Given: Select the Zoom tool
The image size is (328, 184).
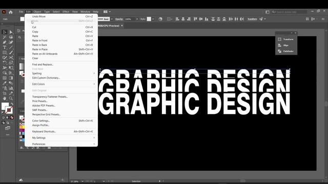Looking at the screenshot, I should (11, 98).
